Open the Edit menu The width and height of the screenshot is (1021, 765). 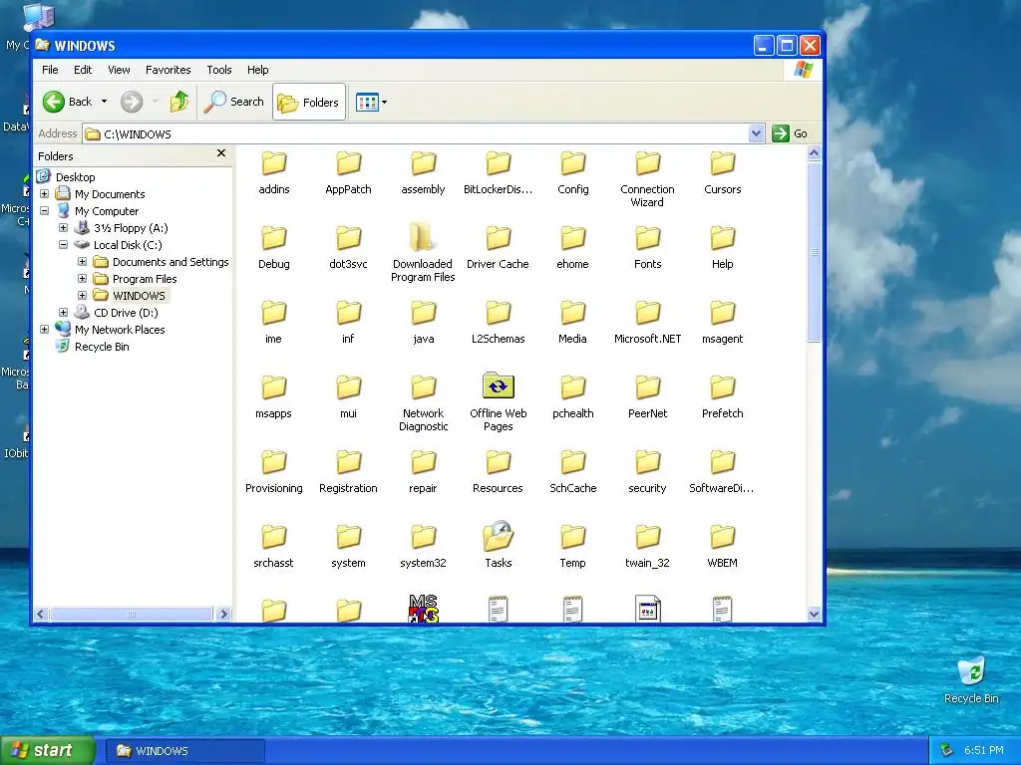[x=83, y=70]
